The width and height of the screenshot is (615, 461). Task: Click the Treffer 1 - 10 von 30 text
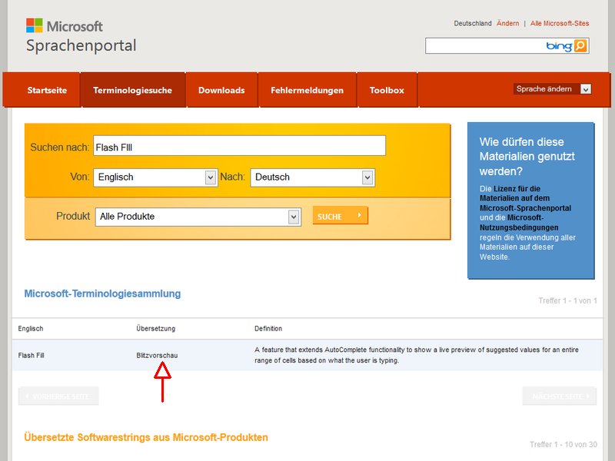click(563, 445)
